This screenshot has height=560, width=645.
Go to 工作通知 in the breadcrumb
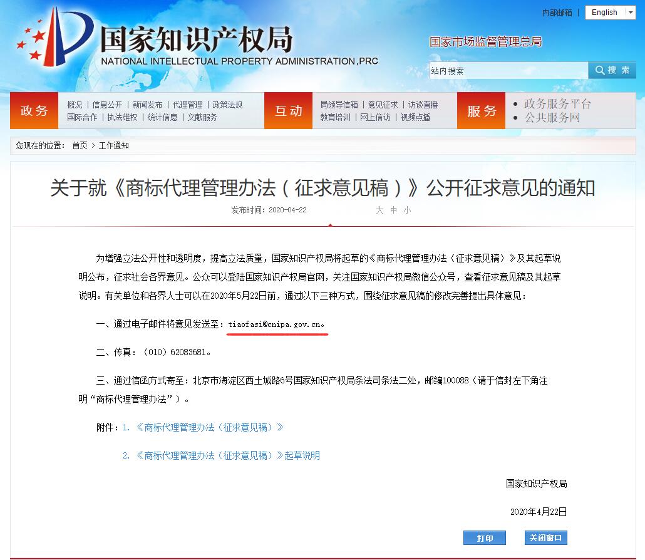click(x=113, y=146)
